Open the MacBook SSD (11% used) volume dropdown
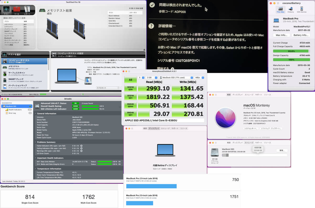This screenshot has height=208, width=315. [176, 78]
